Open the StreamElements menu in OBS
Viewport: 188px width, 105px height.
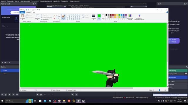(74, 1)
